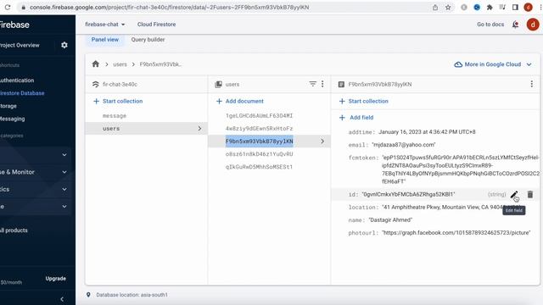543x305 pixels.
Task: Open project settings gear icon
Action: [64, 45]
